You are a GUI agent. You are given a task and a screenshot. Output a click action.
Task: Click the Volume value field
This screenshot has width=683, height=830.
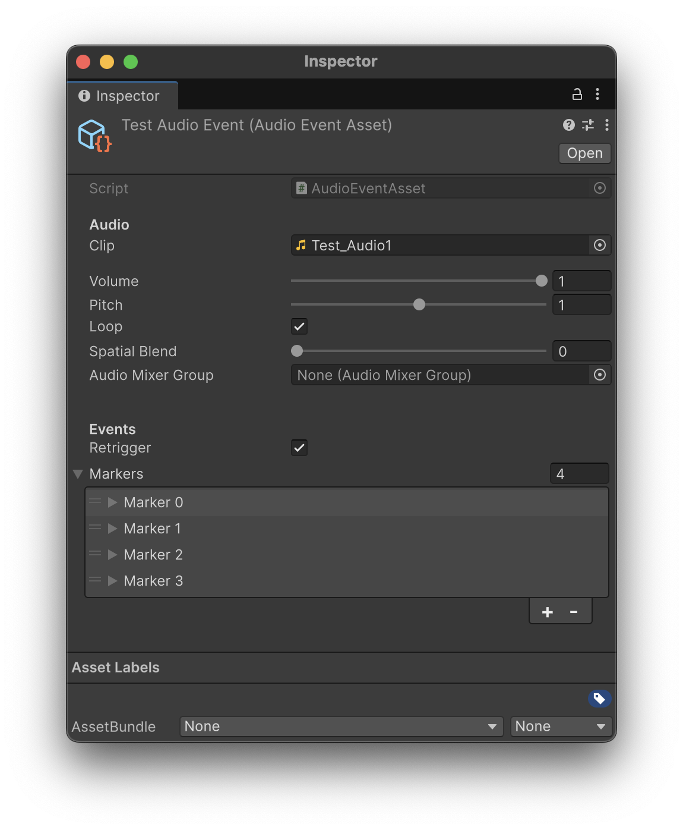click(x=581, y=281)
